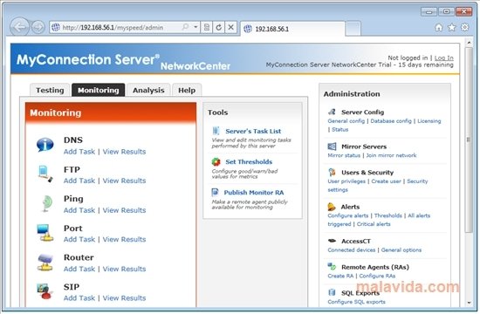480x314 pixels.
Task: Click the Create user link
Action: pos(386,181)
